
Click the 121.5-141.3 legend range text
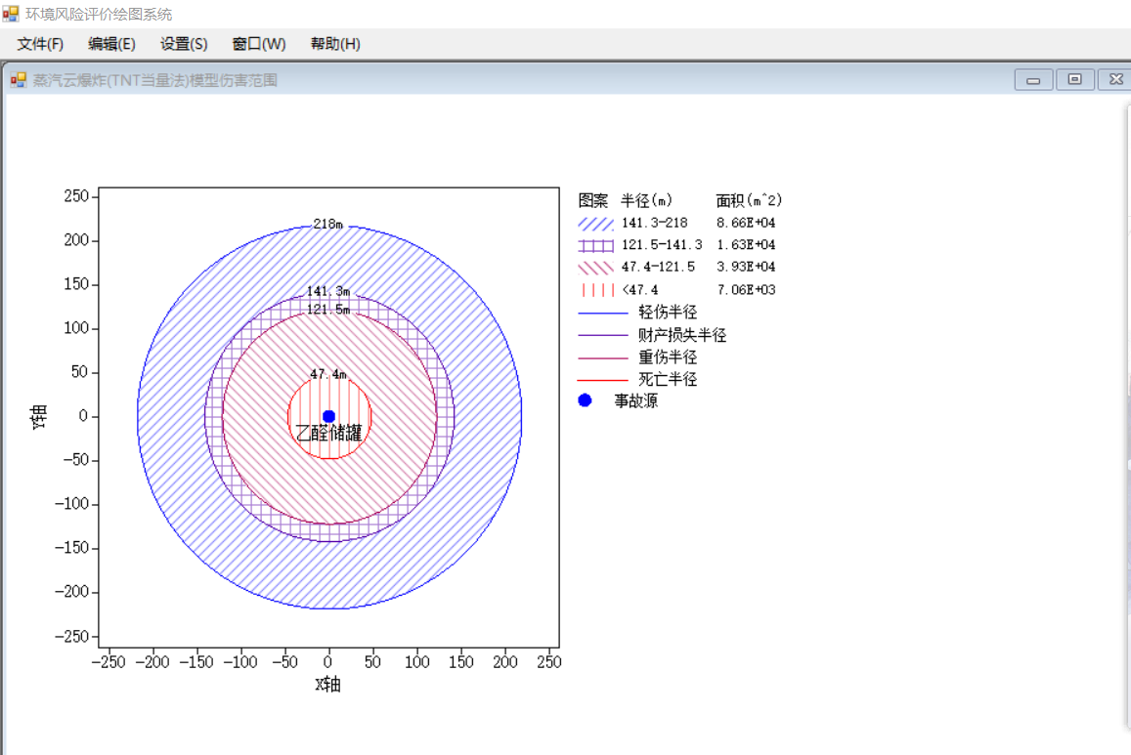pos(662,245)
